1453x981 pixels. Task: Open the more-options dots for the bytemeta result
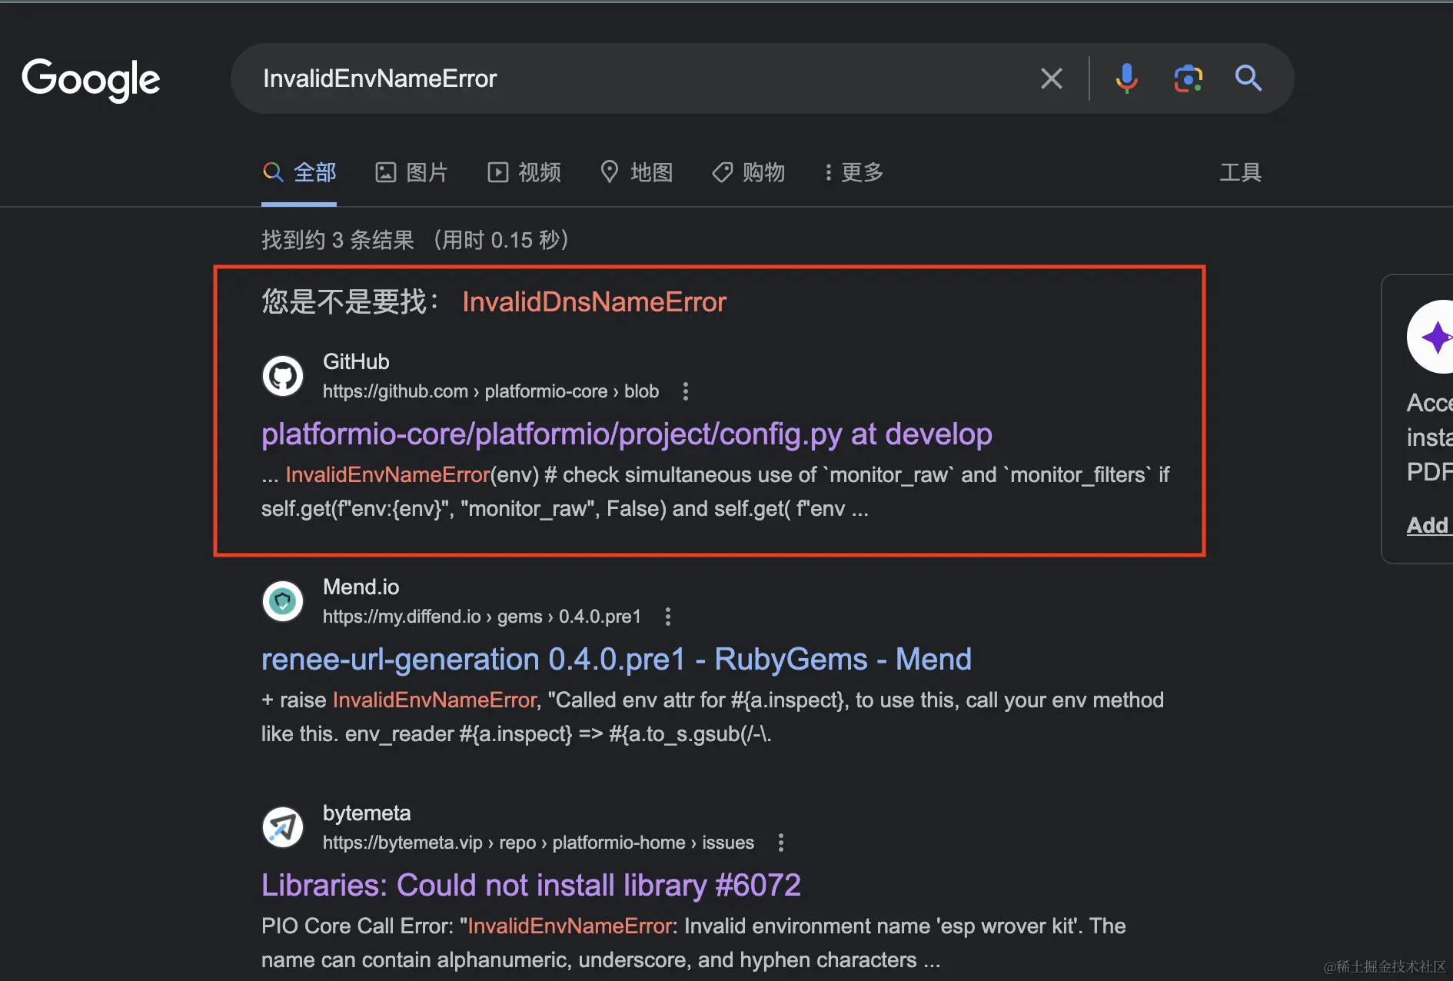pyautogui.click(x=781, y=843)
